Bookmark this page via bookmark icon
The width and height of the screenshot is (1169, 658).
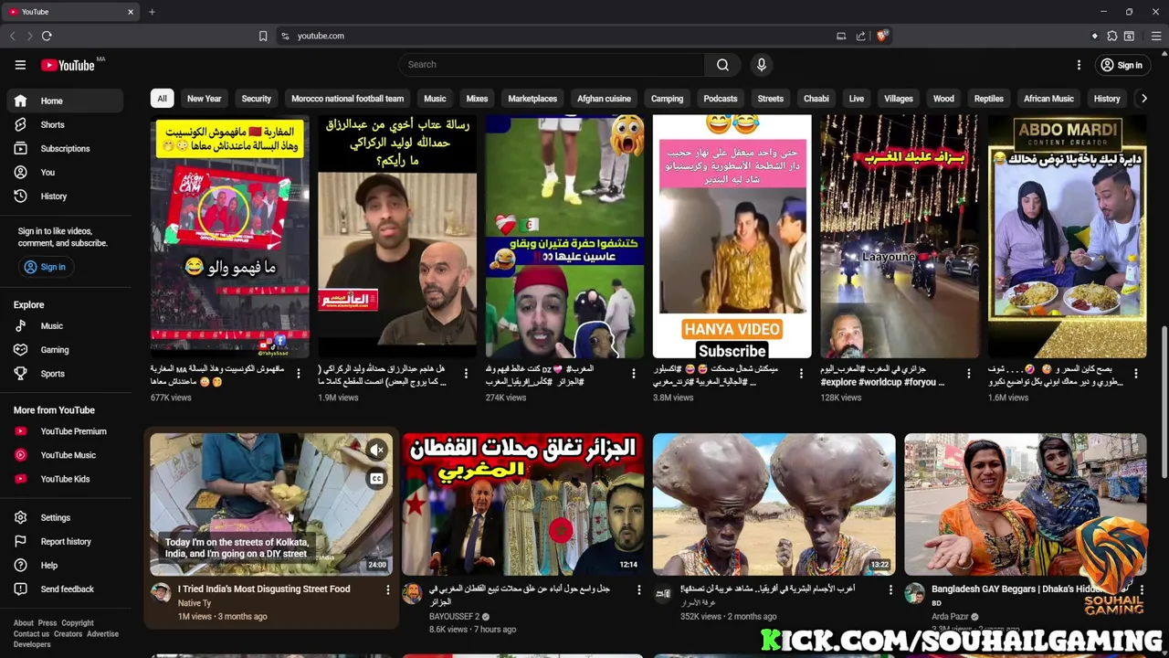[x=263, y=36]
